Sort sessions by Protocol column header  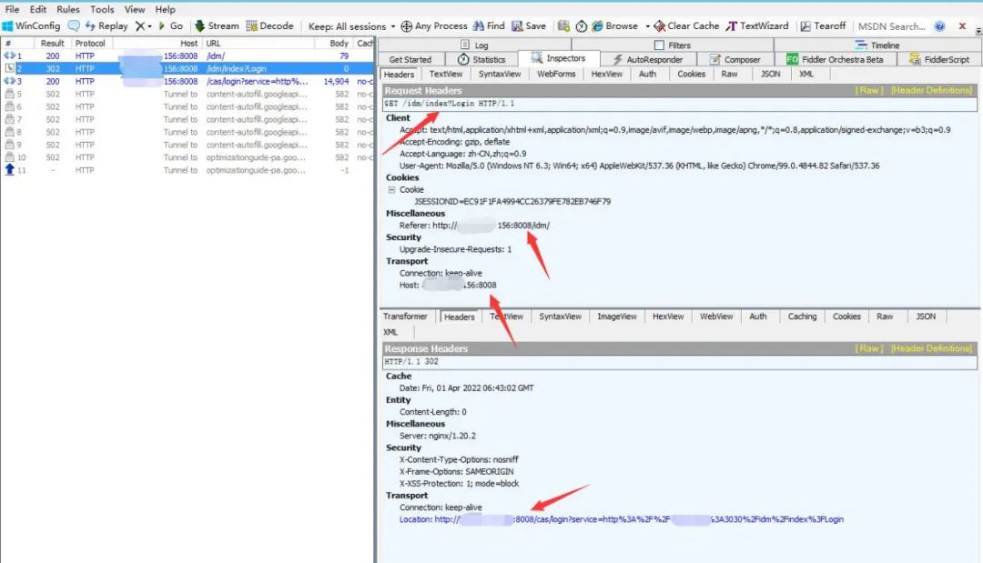pos(90,44)
